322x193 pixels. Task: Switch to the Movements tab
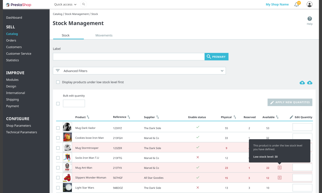point(104,35)
